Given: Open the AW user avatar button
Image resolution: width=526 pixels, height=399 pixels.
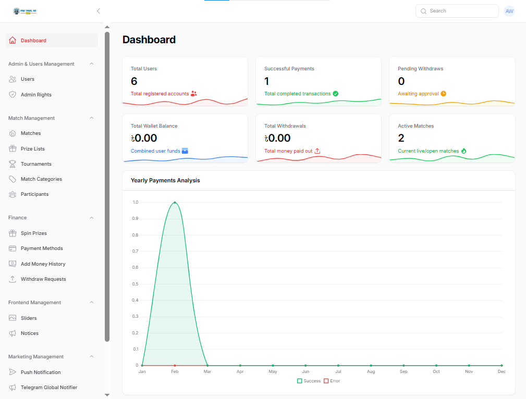Looking at the screenshot, I should tap(509, 11).
